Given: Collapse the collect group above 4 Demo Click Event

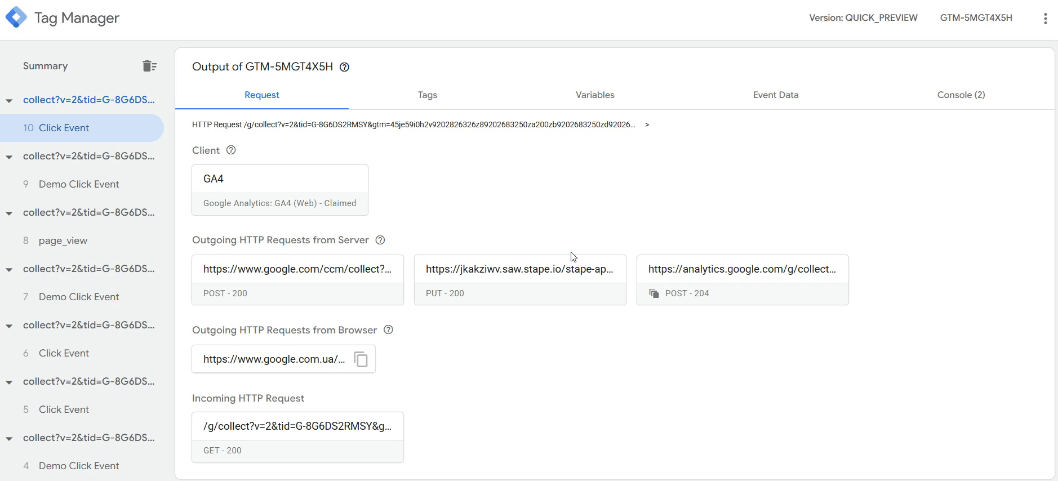Looking at the screenshot, I should [x=9, y=439].
